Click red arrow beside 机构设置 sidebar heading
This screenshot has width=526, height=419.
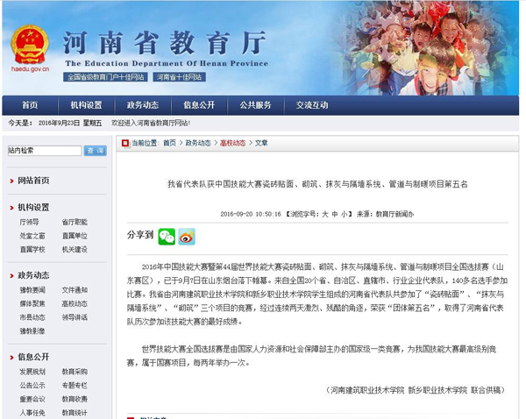(x=11, y=208)
